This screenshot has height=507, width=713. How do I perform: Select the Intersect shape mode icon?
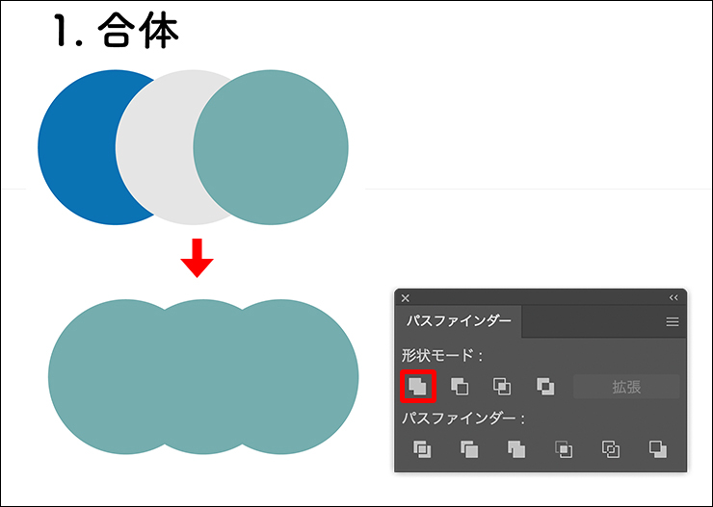[502, 387]
